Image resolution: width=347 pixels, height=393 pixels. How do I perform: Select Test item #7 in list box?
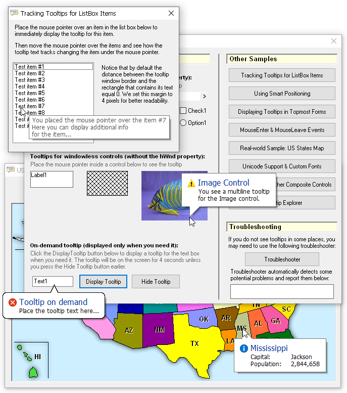[53, 106]
